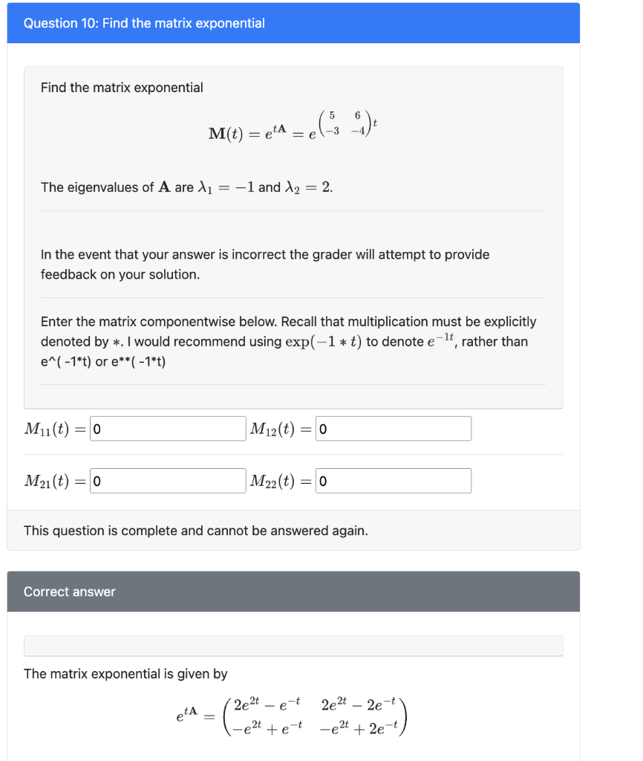Select the lambda 1 equals -1 eigenvalue

click(244, 187)
